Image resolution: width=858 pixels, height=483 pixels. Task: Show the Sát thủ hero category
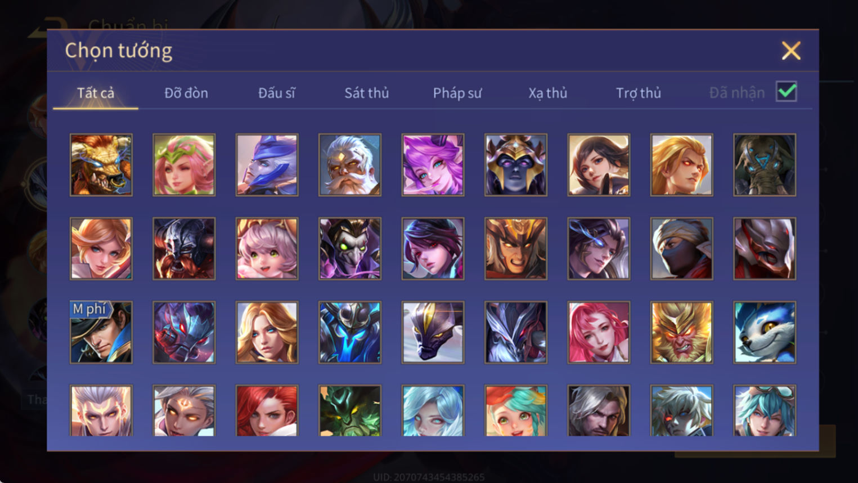click(367, 93)
